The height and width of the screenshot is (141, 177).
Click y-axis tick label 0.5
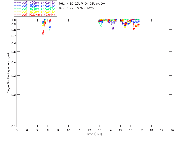[x=14, y=52]
